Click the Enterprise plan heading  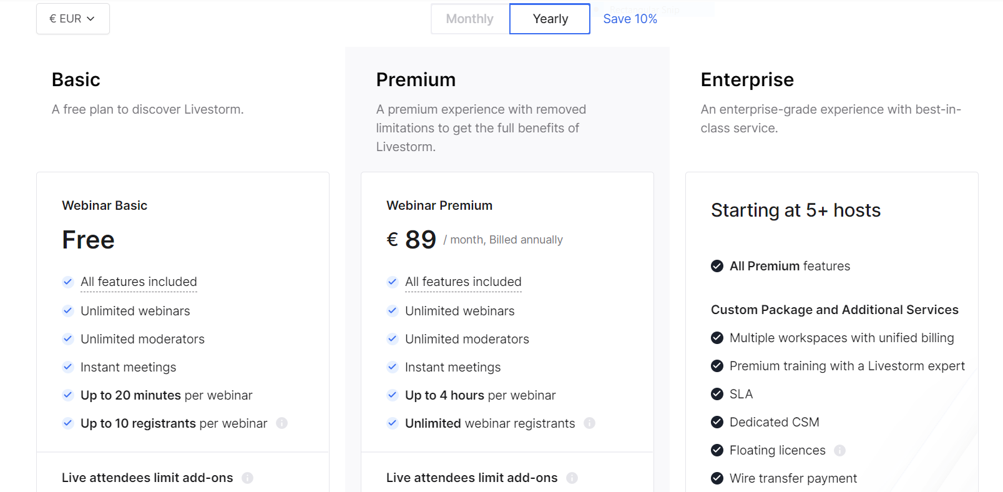click(x=747, y=80)
